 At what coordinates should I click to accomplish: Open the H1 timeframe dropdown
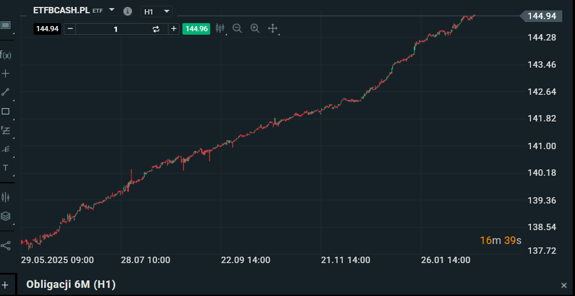[156, 12]
